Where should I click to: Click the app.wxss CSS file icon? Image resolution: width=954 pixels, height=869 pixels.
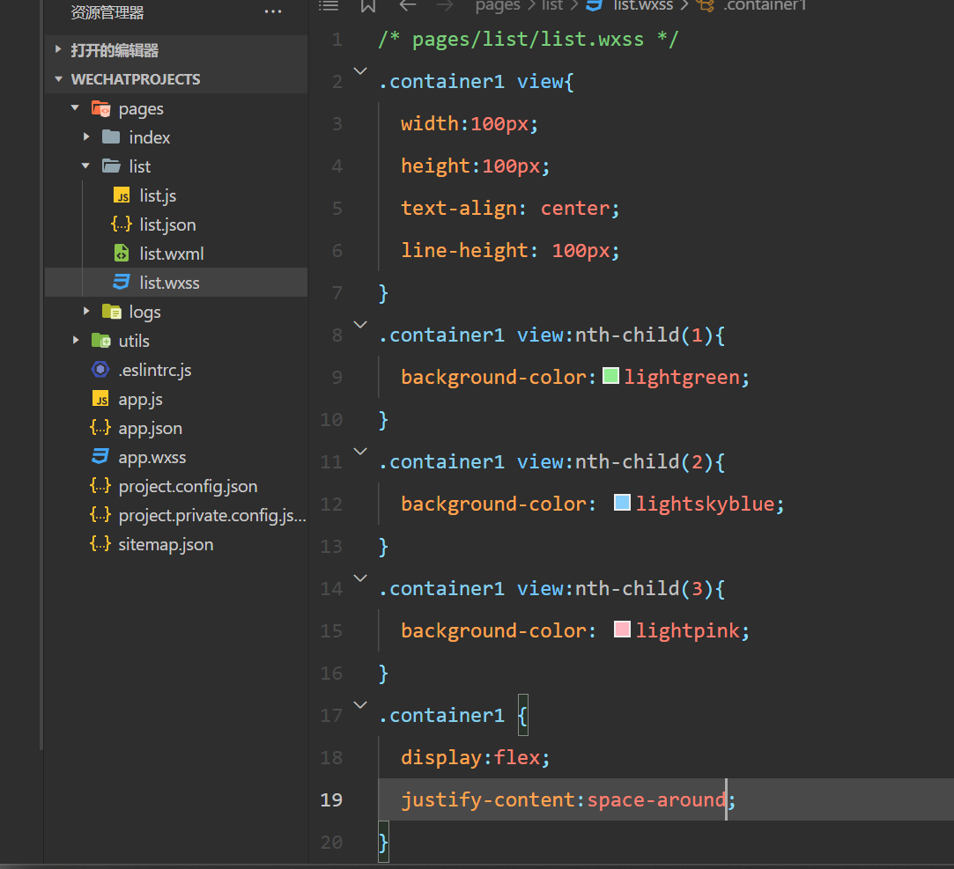tap(100, 457)
